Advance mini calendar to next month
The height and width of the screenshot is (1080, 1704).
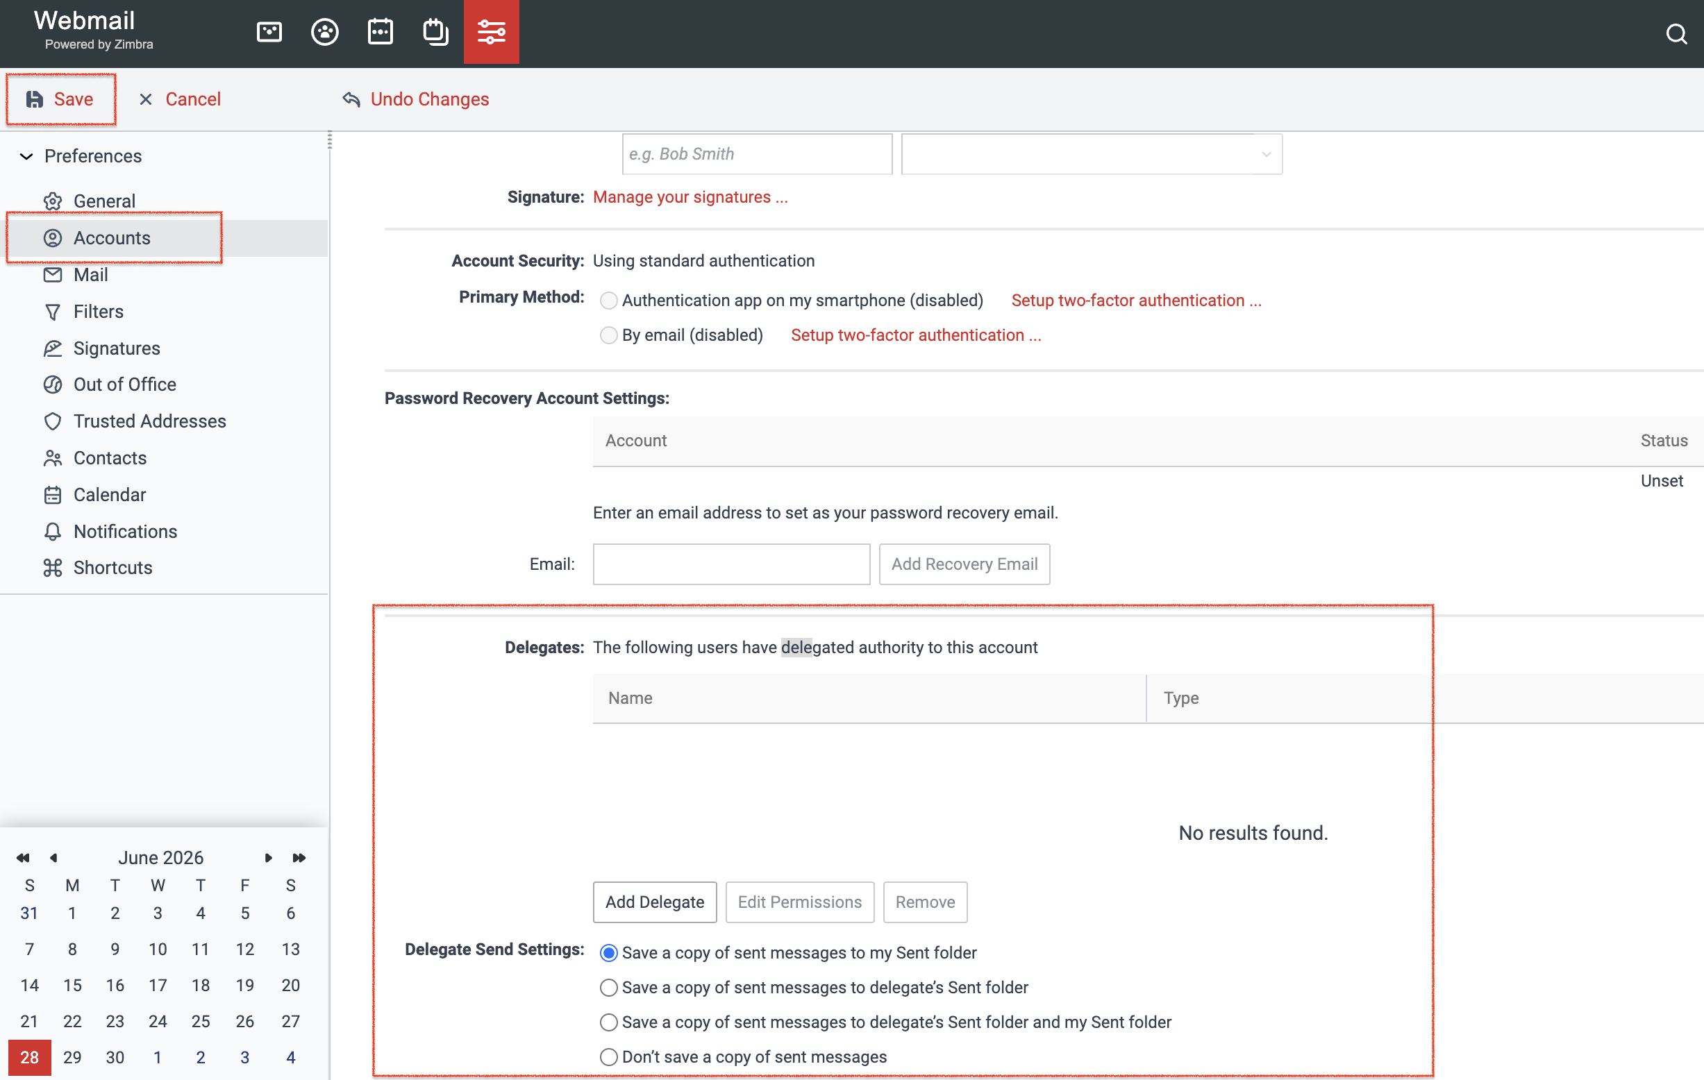point(268,857)
